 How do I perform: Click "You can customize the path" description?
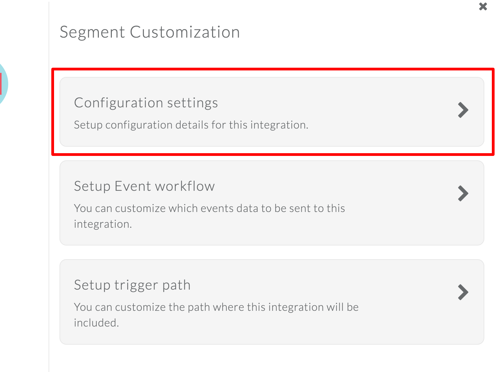tap(216, 307)
